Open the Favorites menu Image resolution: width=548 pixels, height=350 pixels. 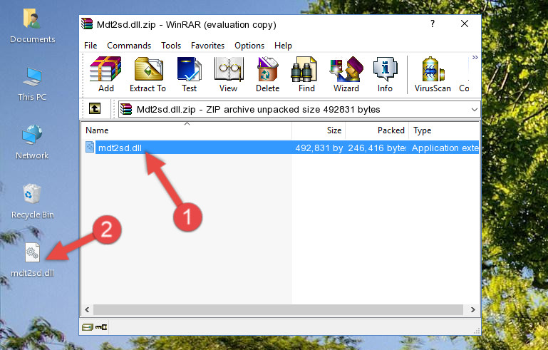(x=207, y=46)
